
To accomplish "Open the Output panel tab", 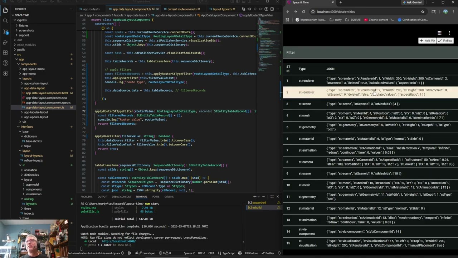I will click(x=102, y=196).
